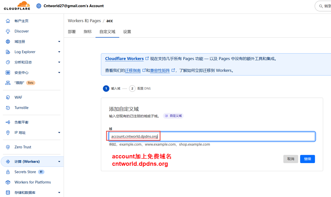Viewport: 331px width, 197px height.
Task: Click the account name in header
Action: 74,6
